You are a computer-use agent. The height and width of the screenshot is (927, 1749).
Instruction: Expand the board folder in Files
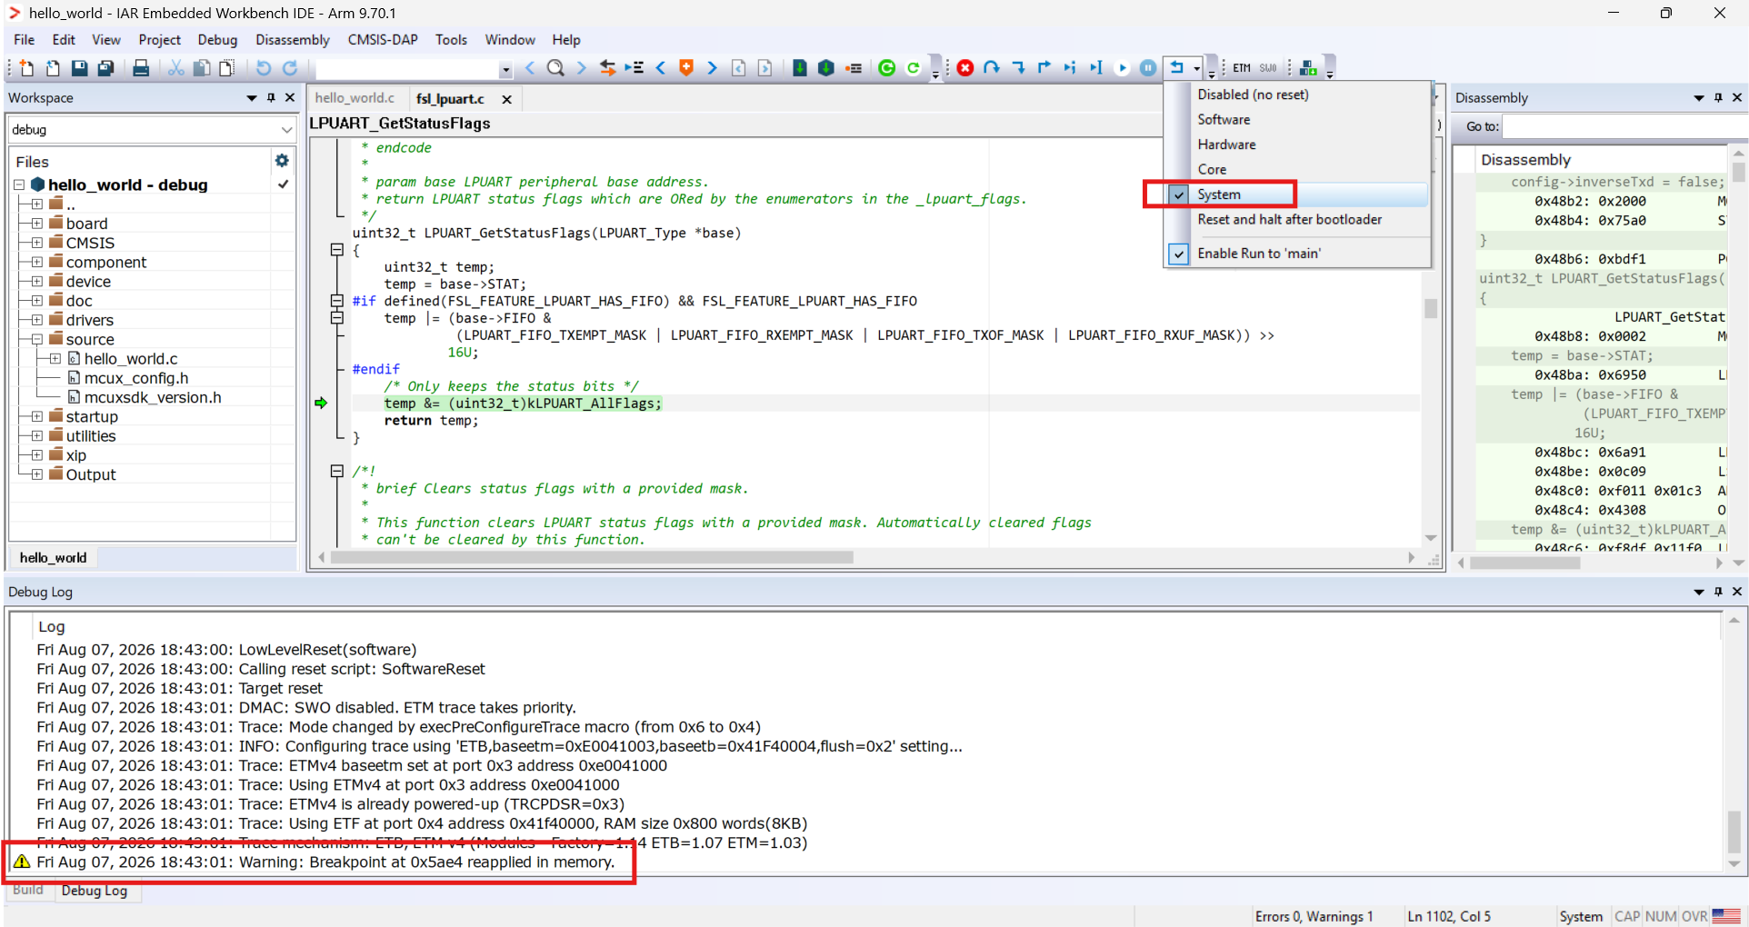coord(36,224)
